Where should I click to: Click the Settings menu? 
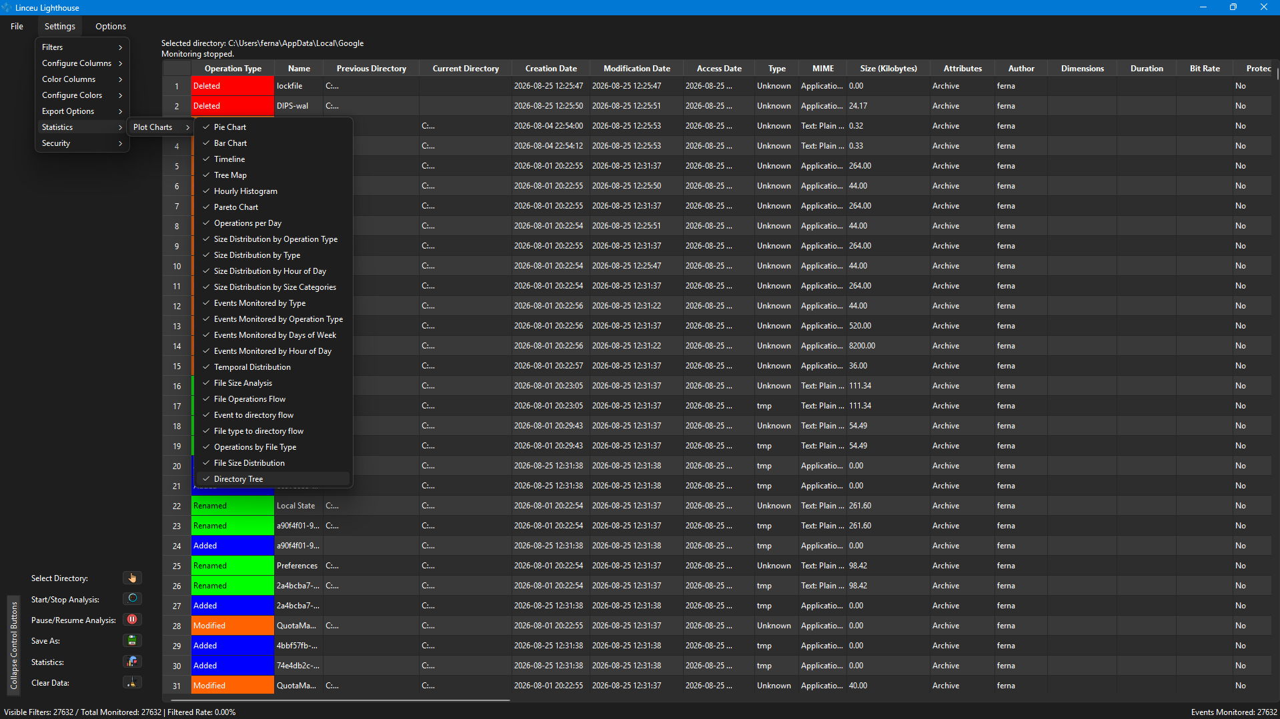click(60, 27)
